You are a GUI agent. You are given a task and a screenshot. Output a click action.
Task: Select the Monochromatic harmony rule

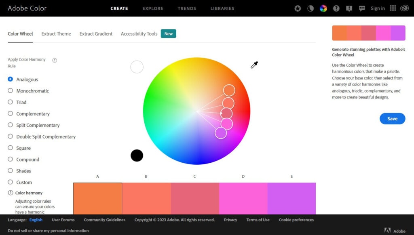click(11, 91)
